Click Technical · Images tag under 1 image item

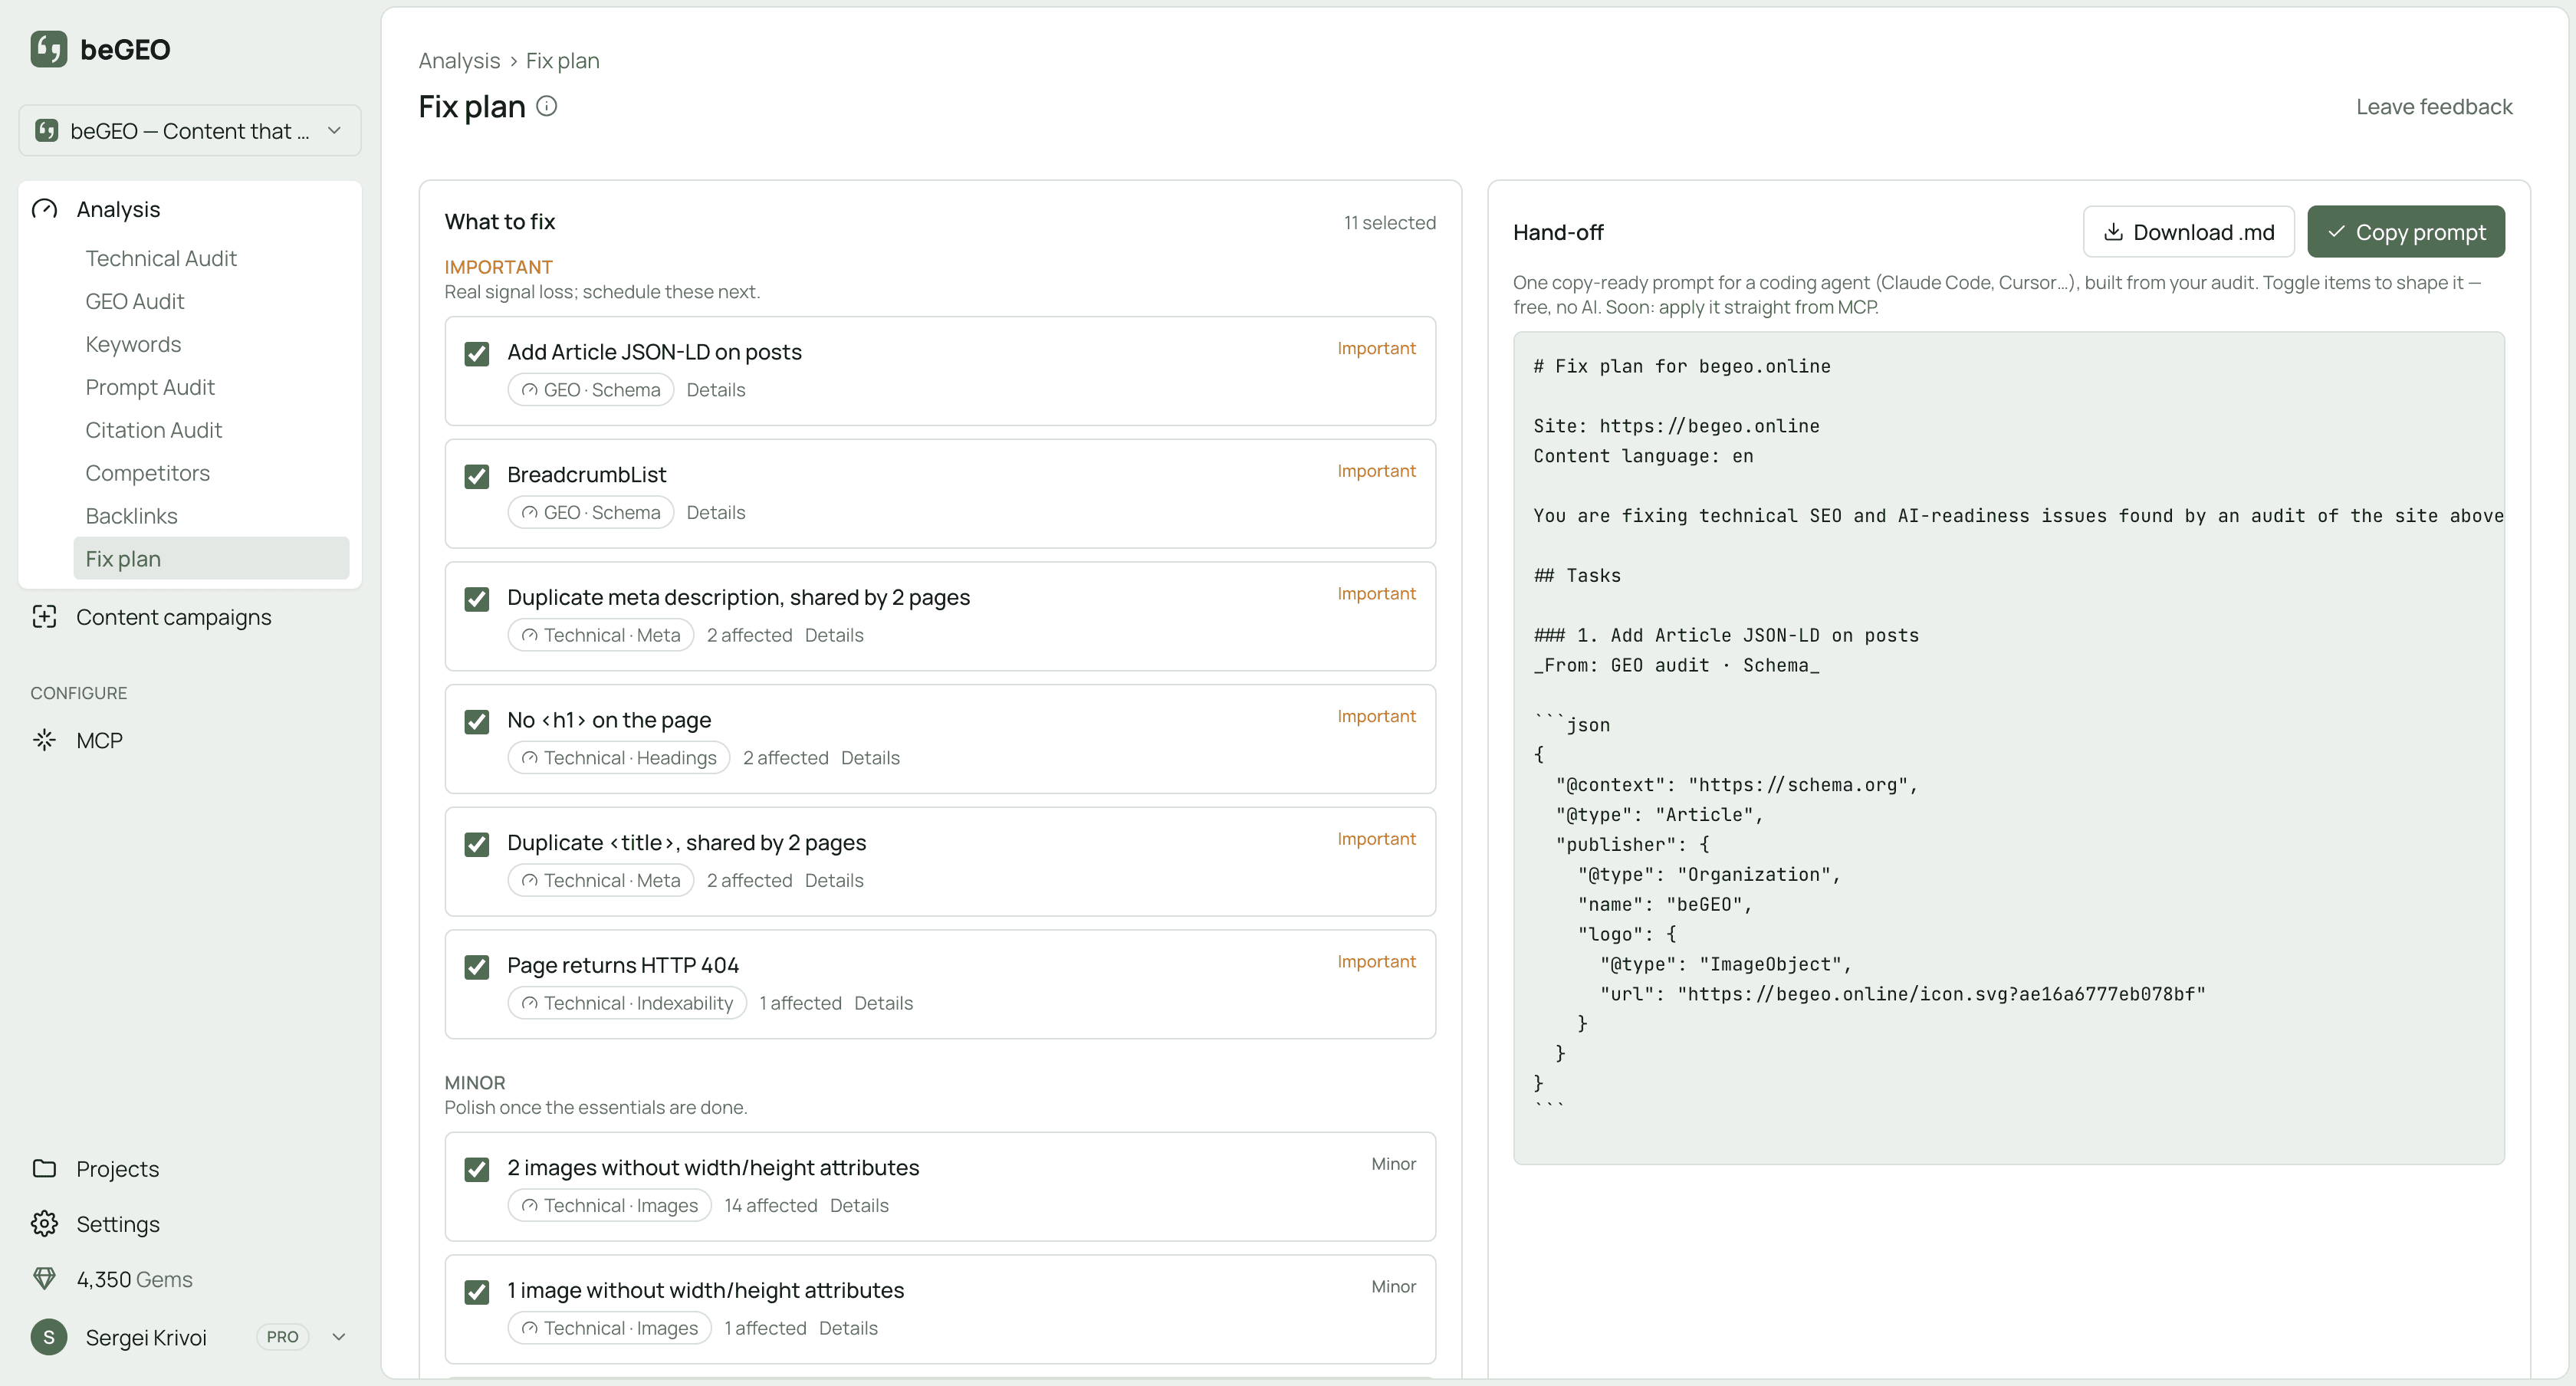coord(610,1328)
